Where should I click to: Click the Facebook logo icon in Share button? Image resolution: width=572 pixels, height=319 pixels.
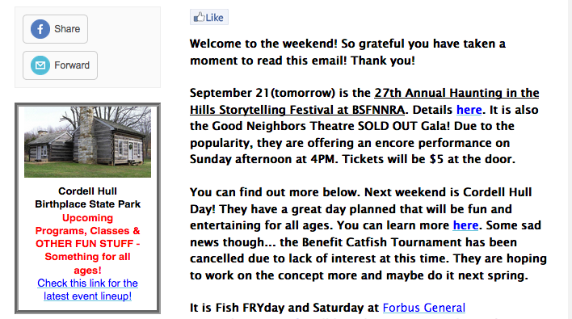pyautogui.click(x=40, y=29)
